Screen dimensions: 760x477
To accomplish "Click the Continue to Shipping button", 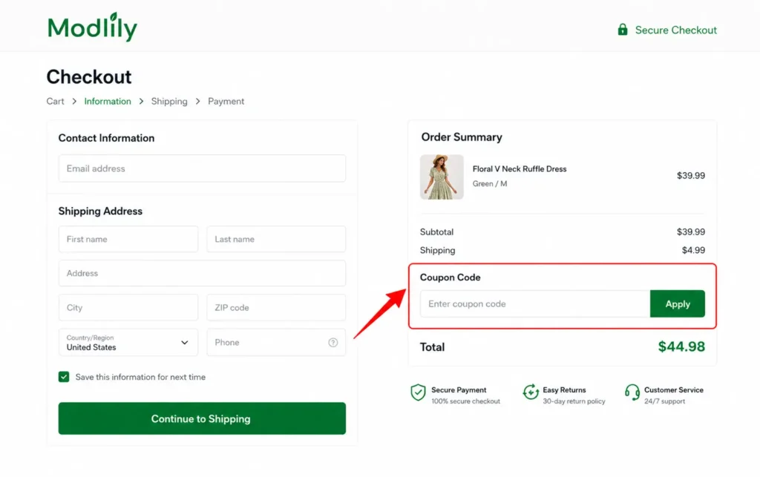I will point(202,418).
